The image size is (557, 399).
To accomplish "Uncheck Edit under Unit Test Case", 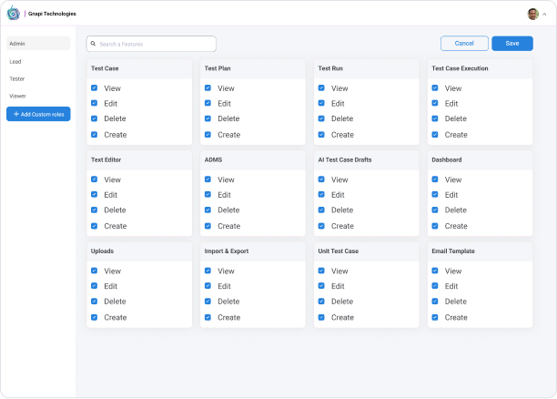I will [x=321, y=286].
